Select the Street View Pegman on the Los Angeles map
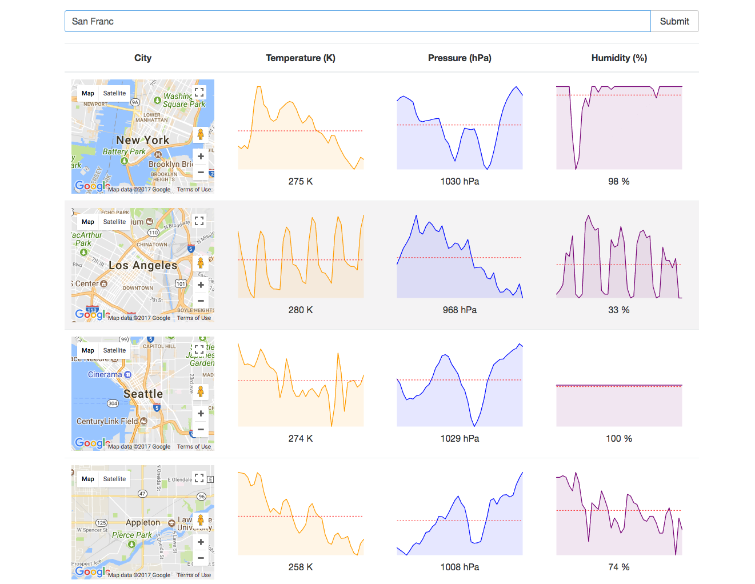This screenshot has width=755, height=584. pos(201,263)
